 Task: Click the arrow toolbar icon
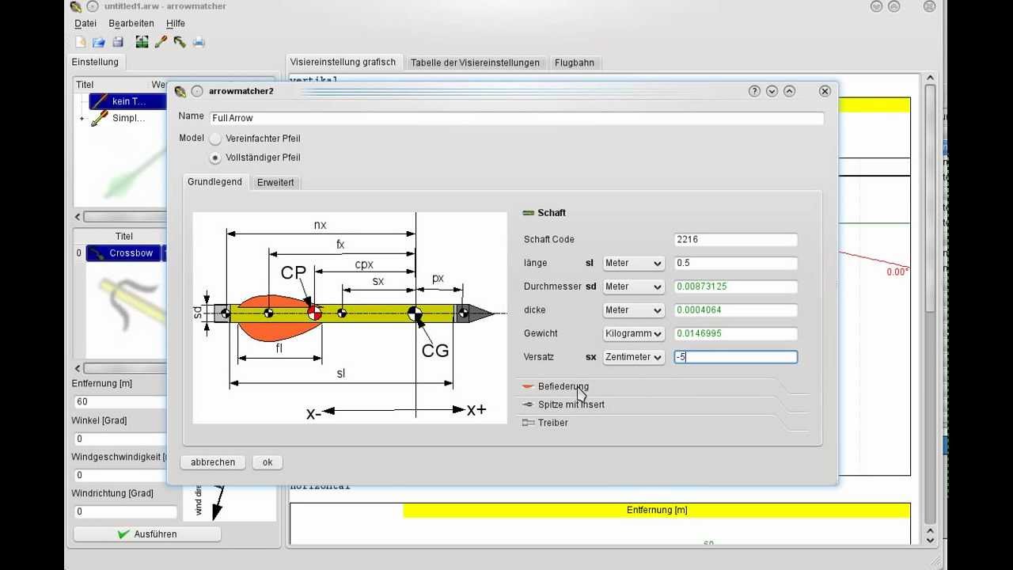click(161, 42)
